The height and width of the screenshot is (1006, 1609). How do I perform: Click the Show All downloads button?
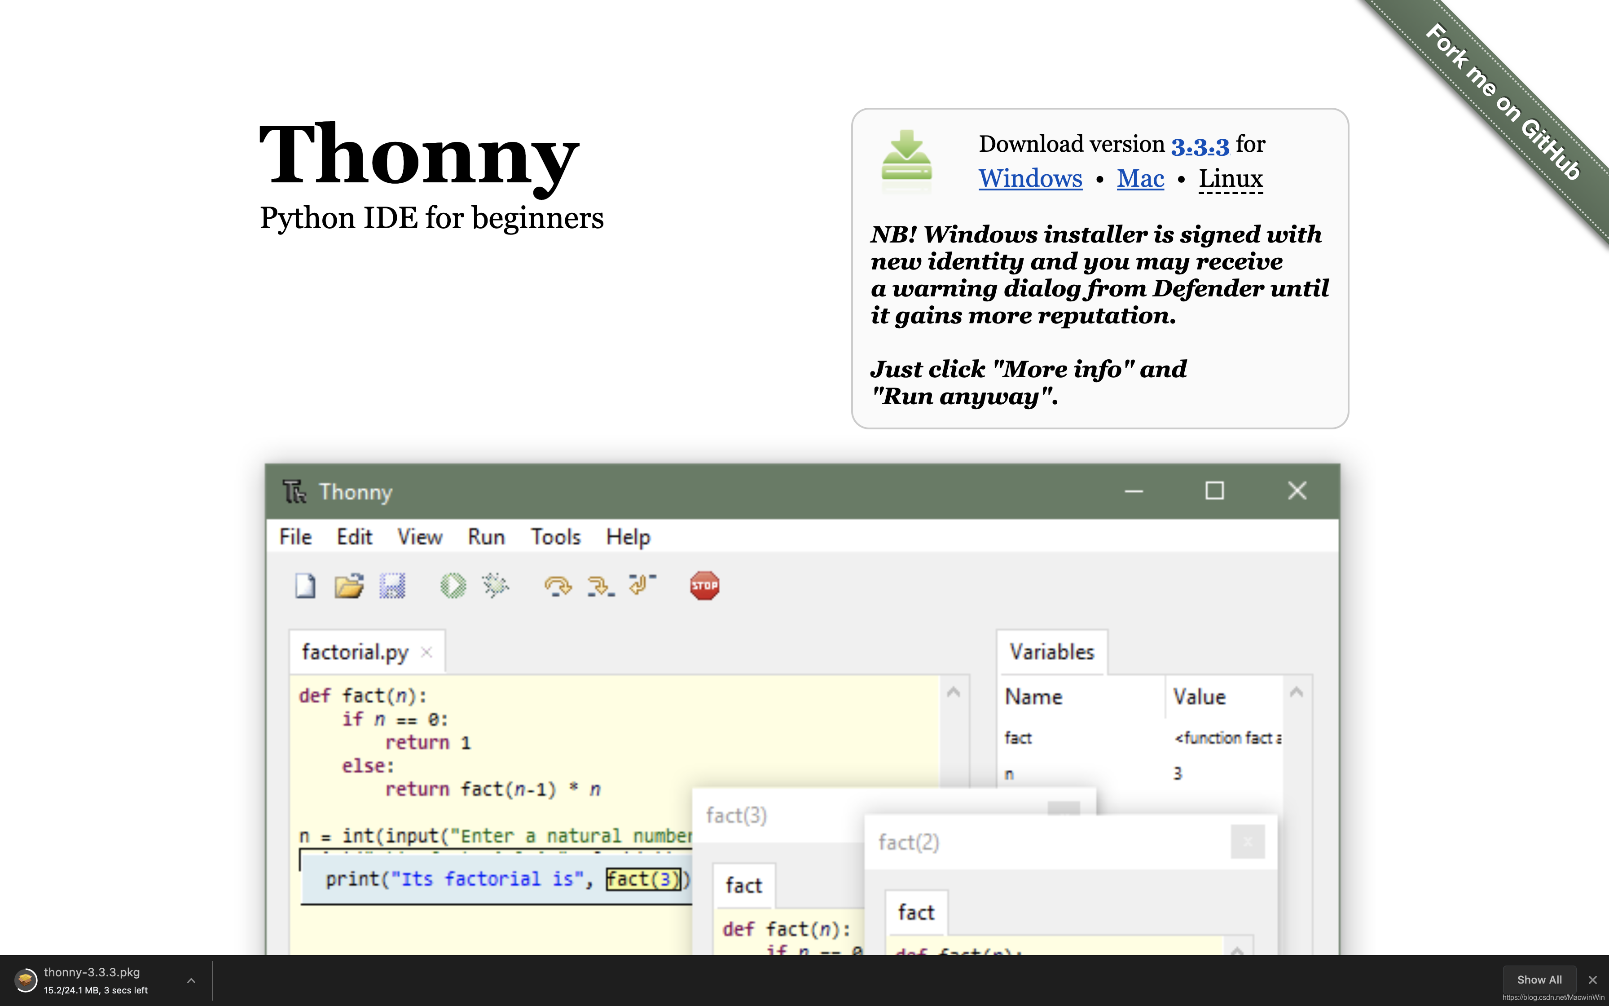(1539, 980)
